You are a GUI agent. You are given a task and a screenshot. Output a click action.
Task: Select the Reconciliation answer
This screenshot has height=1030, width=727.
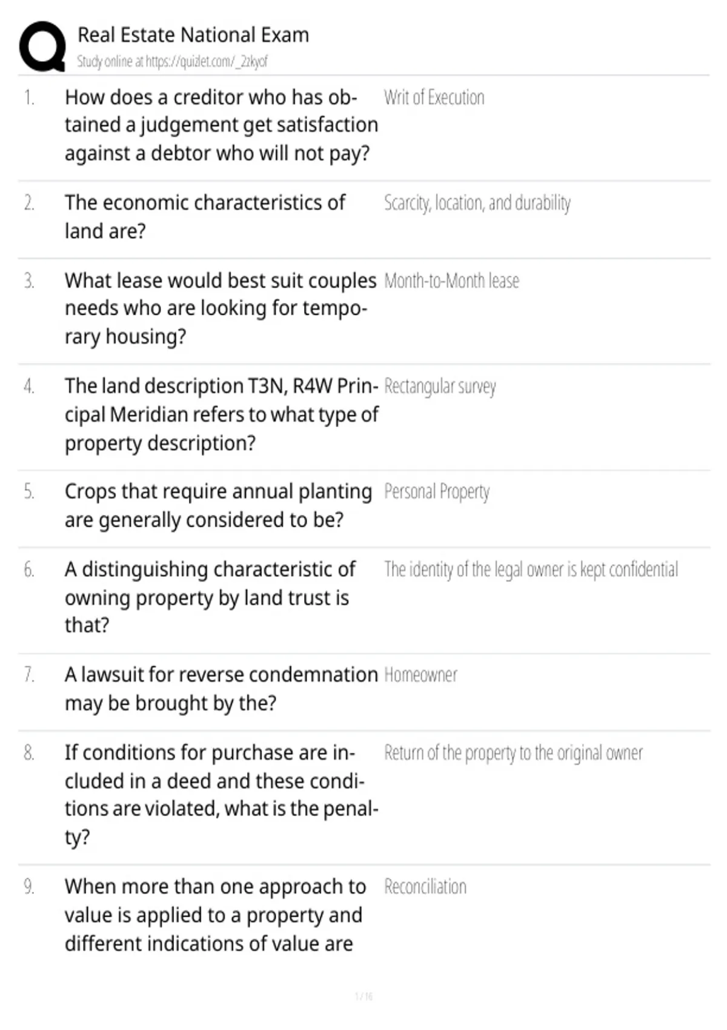coord(425,887)
